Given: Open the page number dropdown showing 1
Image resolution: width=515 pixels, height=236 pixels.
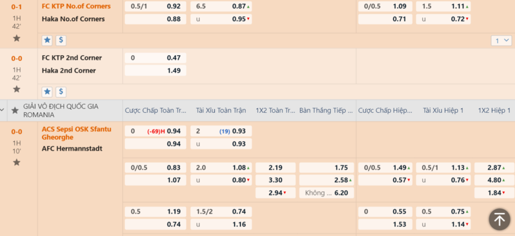Looking at the screenshot, I should (501, 40).
